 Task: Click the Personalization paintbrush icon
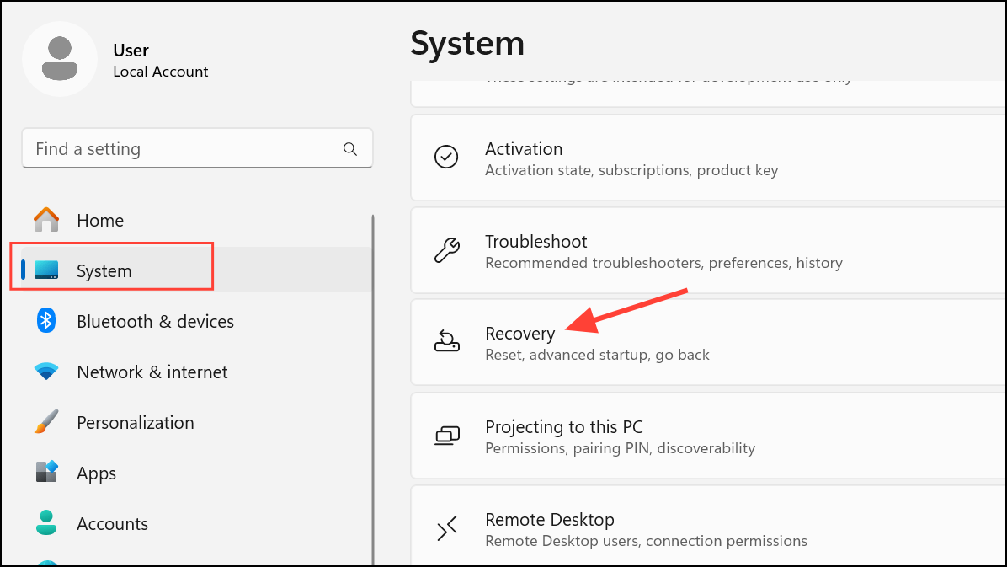[46, 422]
